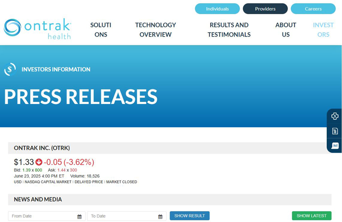The image size is (342, 222).
Task: Click the Volume: 18,526 text
Action: click(85, 176)
